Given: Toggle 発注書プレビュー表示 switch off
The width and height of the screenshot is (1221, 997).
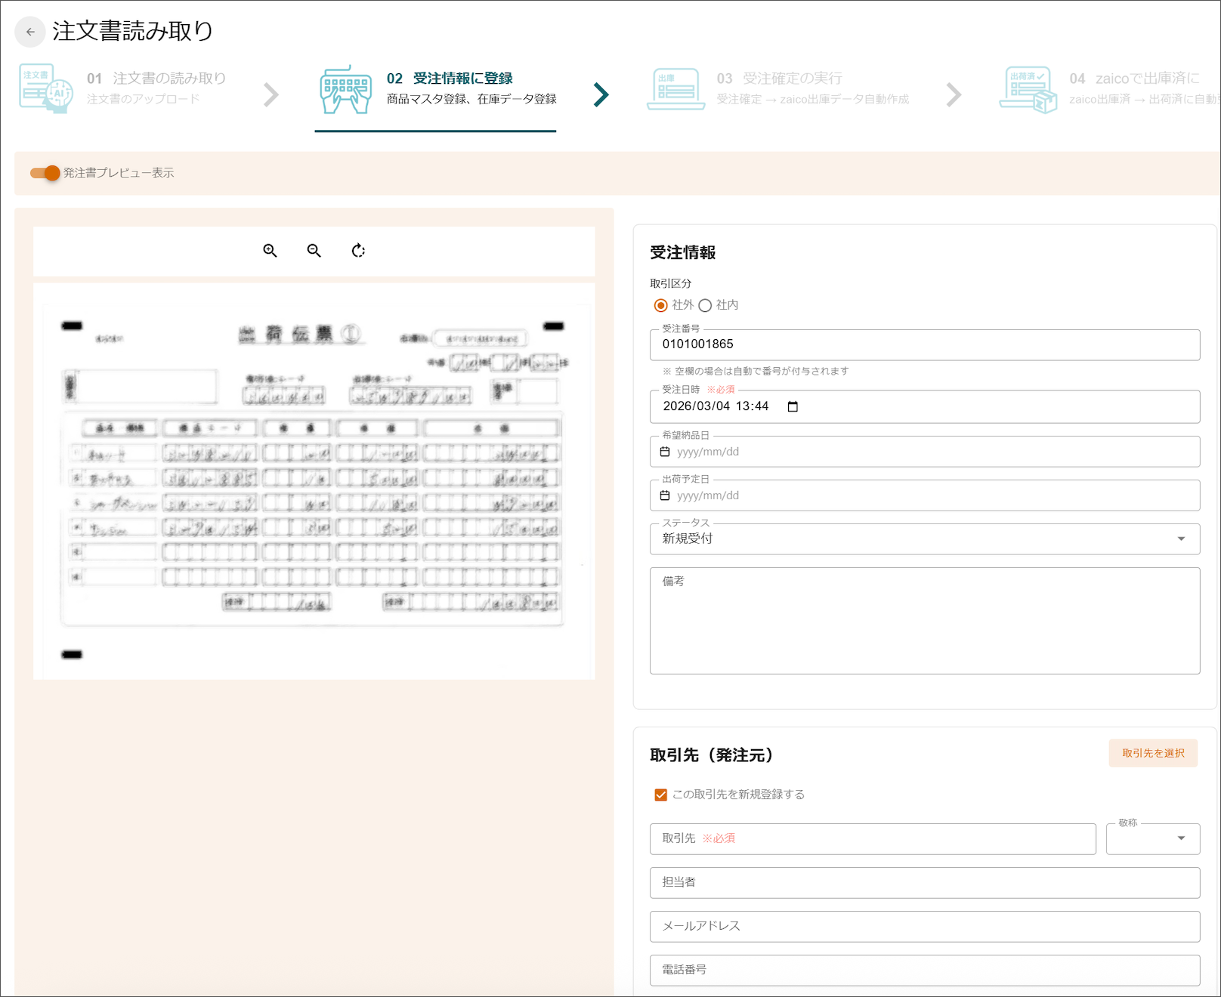Looking at the screenshot, I should click(x=45, y=173).
